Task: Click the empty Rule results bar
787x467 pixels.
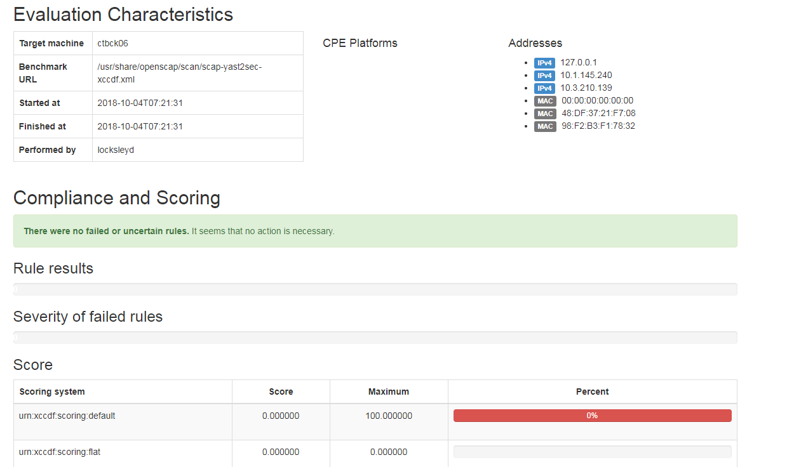Action: click(x=375, y=289)
